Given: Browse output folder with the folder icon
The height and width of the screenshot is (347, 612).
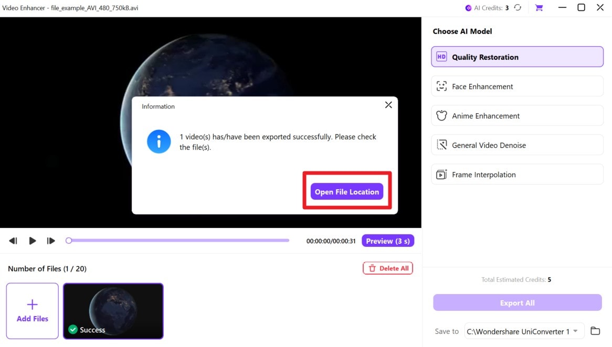Looking at the screenshot, I should [x=595, y=331].
